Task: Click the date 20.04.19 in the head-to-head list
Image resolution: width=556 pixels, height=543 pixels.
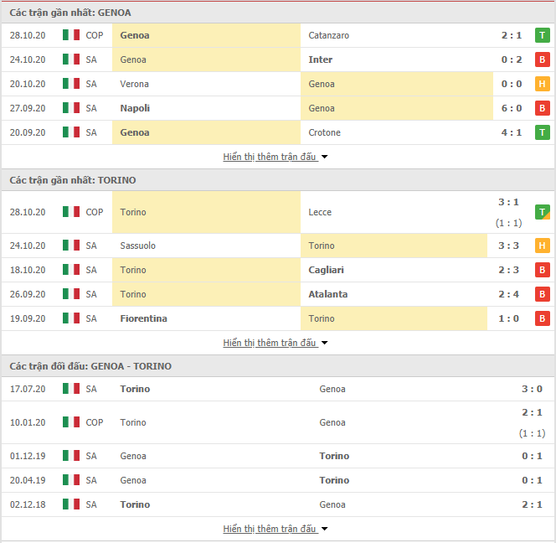Action: 28,480
